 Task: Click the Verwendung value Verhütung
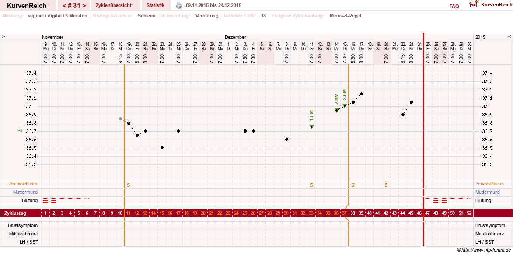tap(207, 16)
